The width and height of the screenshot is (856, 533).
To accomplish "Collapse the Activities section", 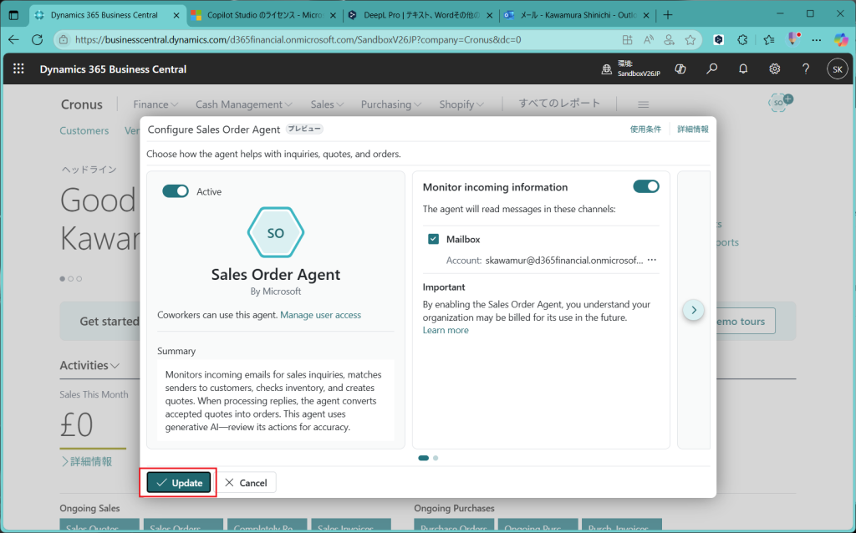I will (x=89, y=366).
